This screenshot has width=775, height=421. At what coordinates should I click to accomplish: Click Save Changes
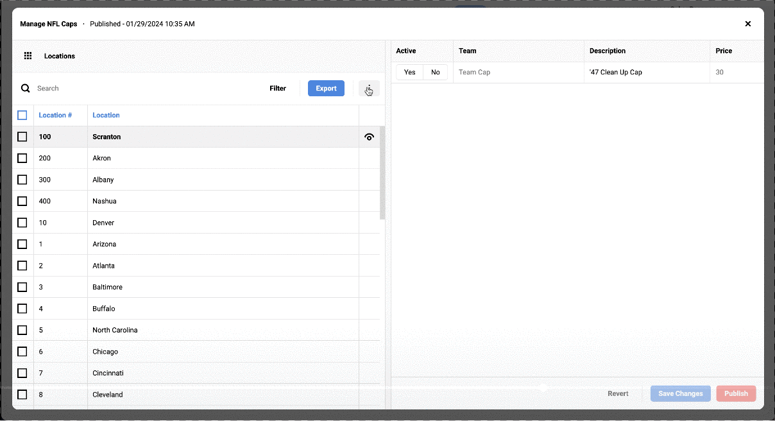pyautogui.click(x=681, y=393)
